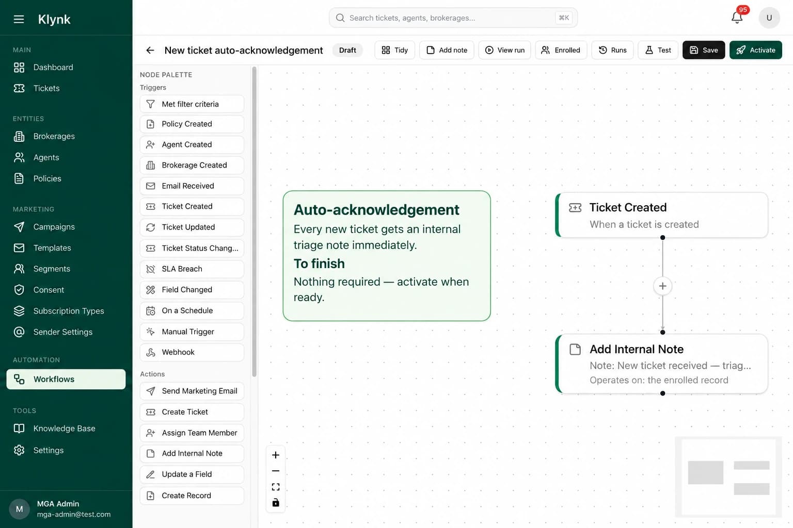Click the Add note button
This screenshot has height=528, width=793.
tap(447, 50)
